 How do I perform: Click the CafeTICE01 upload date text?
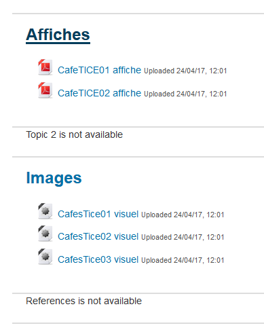click(185, 71)
